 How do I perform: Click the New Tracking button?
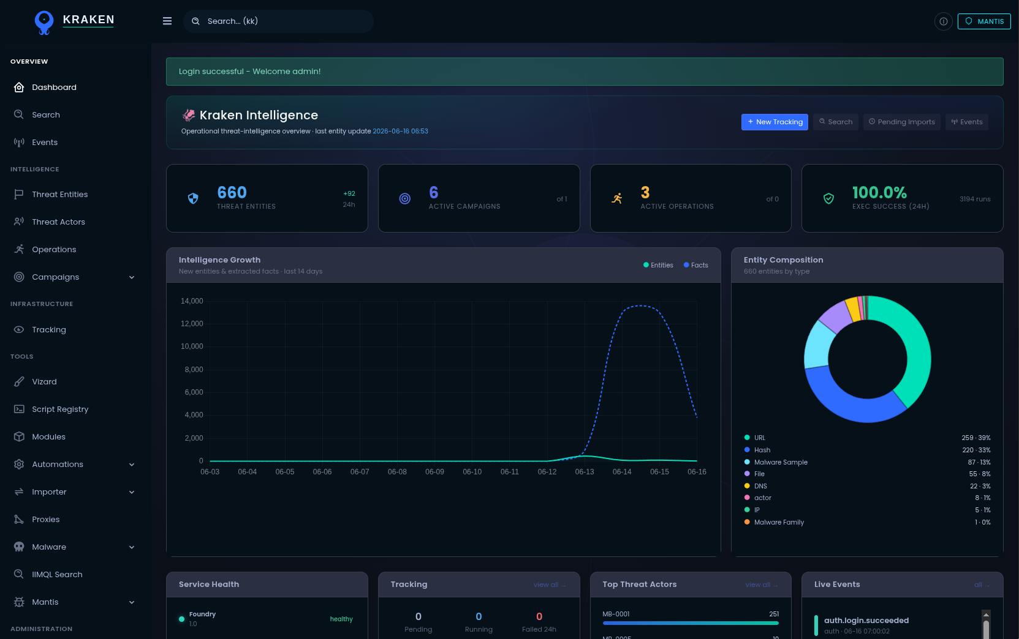775,122
